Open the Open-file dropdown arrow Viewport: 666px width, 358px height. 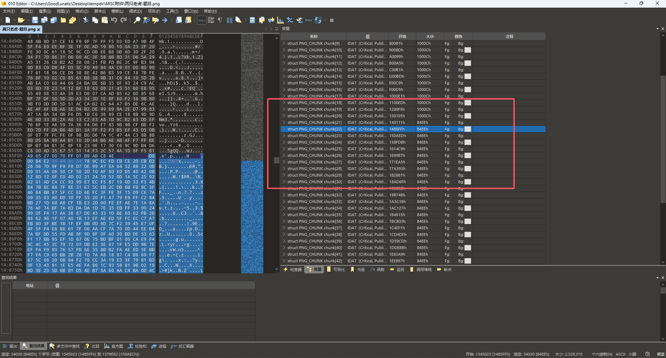(x=28, y=20)
